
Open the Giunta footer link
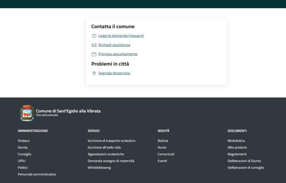tap(23, 147)
